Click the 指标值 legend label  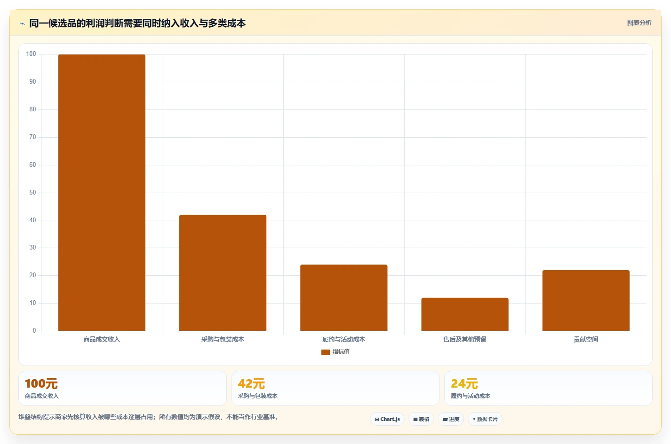click(x=341, y=352)
